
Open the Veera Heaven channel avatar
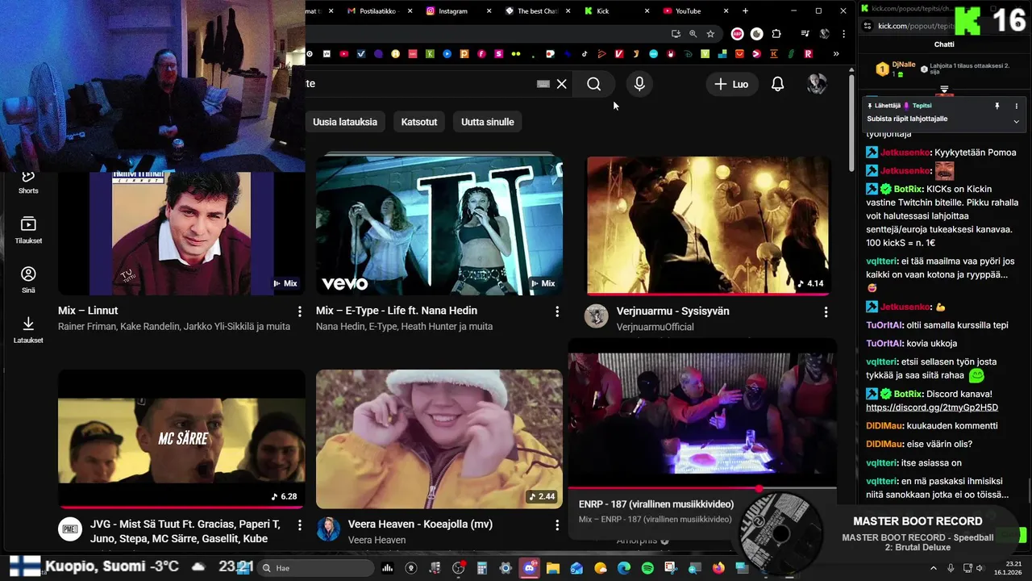[328, 529]
